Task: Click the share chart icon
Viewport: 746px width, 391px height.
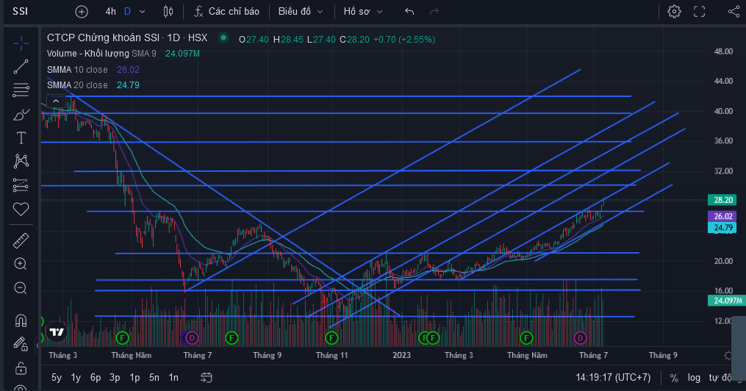Action: tap(734, 12)
